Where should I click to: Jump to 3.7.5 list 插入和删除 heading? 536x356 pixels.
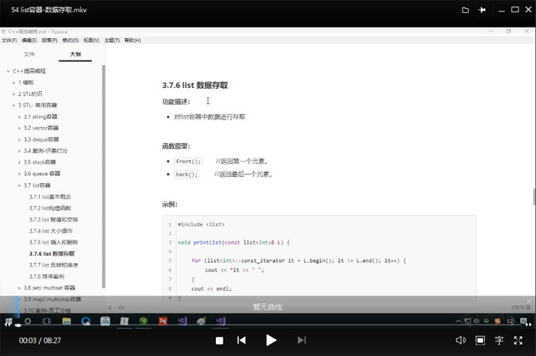[x=54, y=242]
